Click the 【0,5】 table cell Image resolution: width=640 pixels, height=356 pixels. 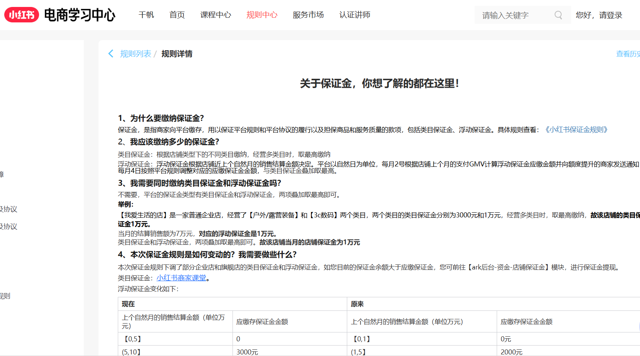click(x=175, y=339)
